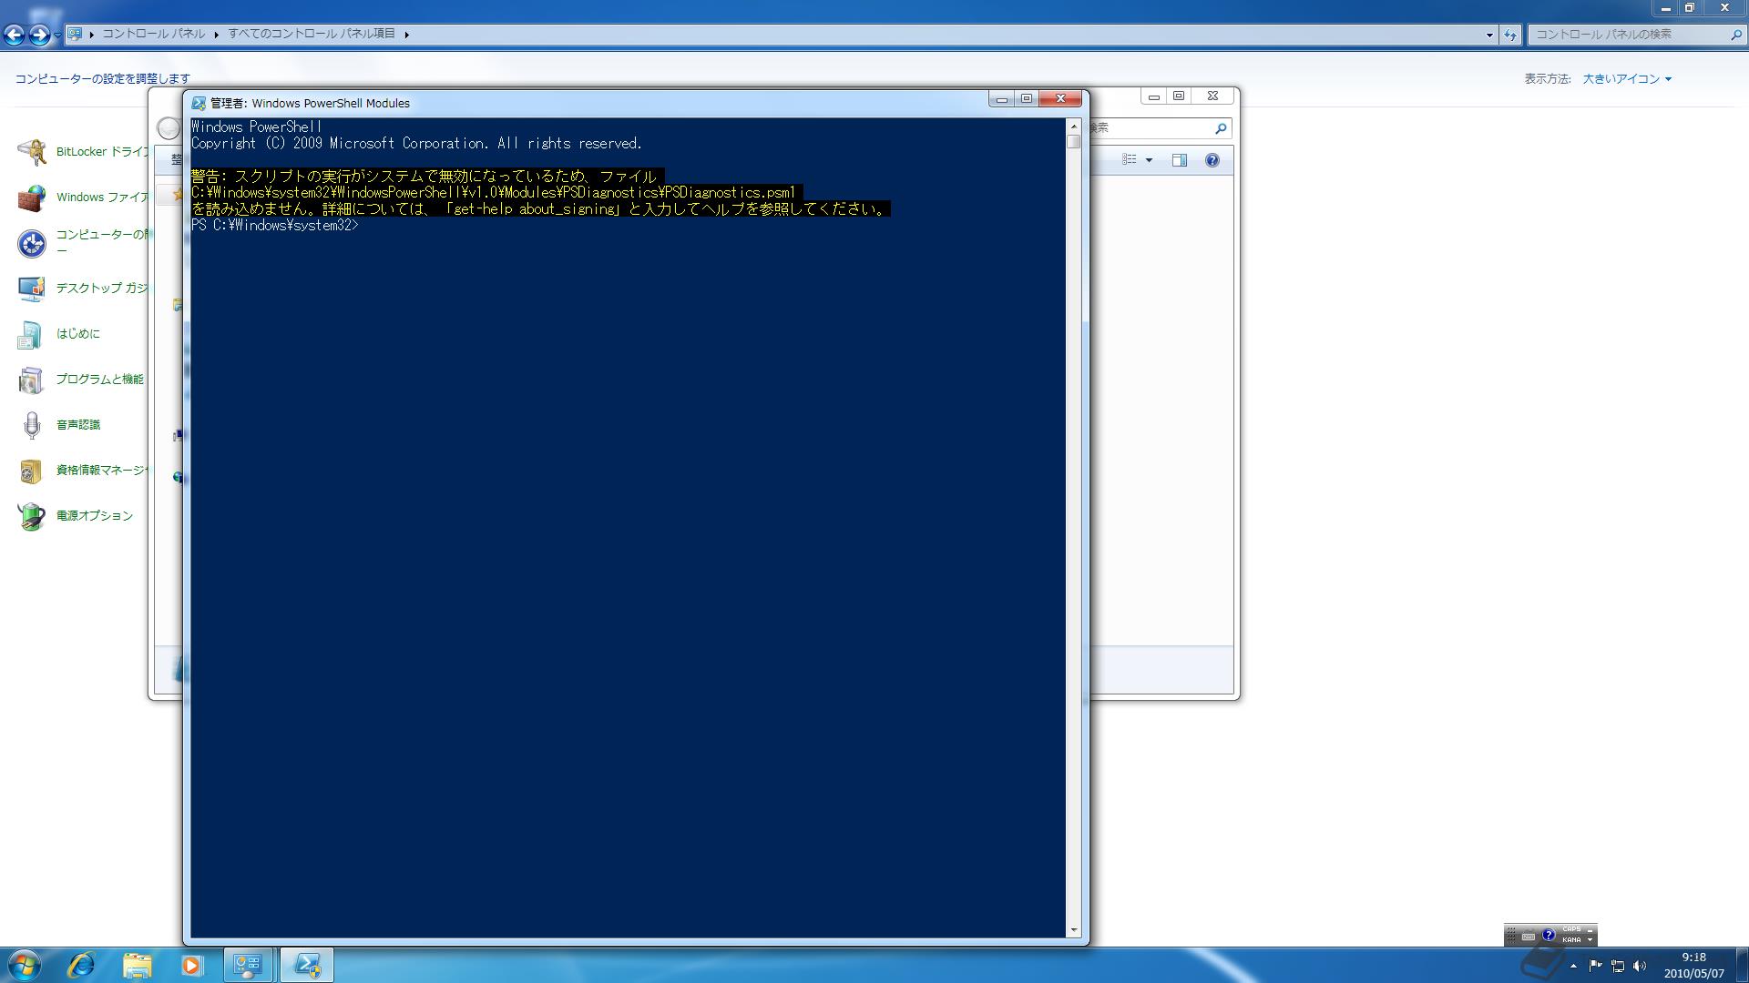This screenshot has width=1749, height=983.
Task: Click the 電源オプション link text
Action: coord(95,515)
